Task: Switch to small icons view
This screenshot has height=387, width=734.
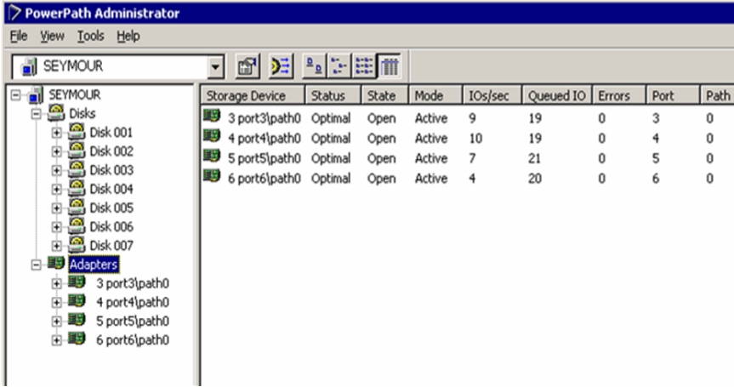Action: [x=339, y=66]
